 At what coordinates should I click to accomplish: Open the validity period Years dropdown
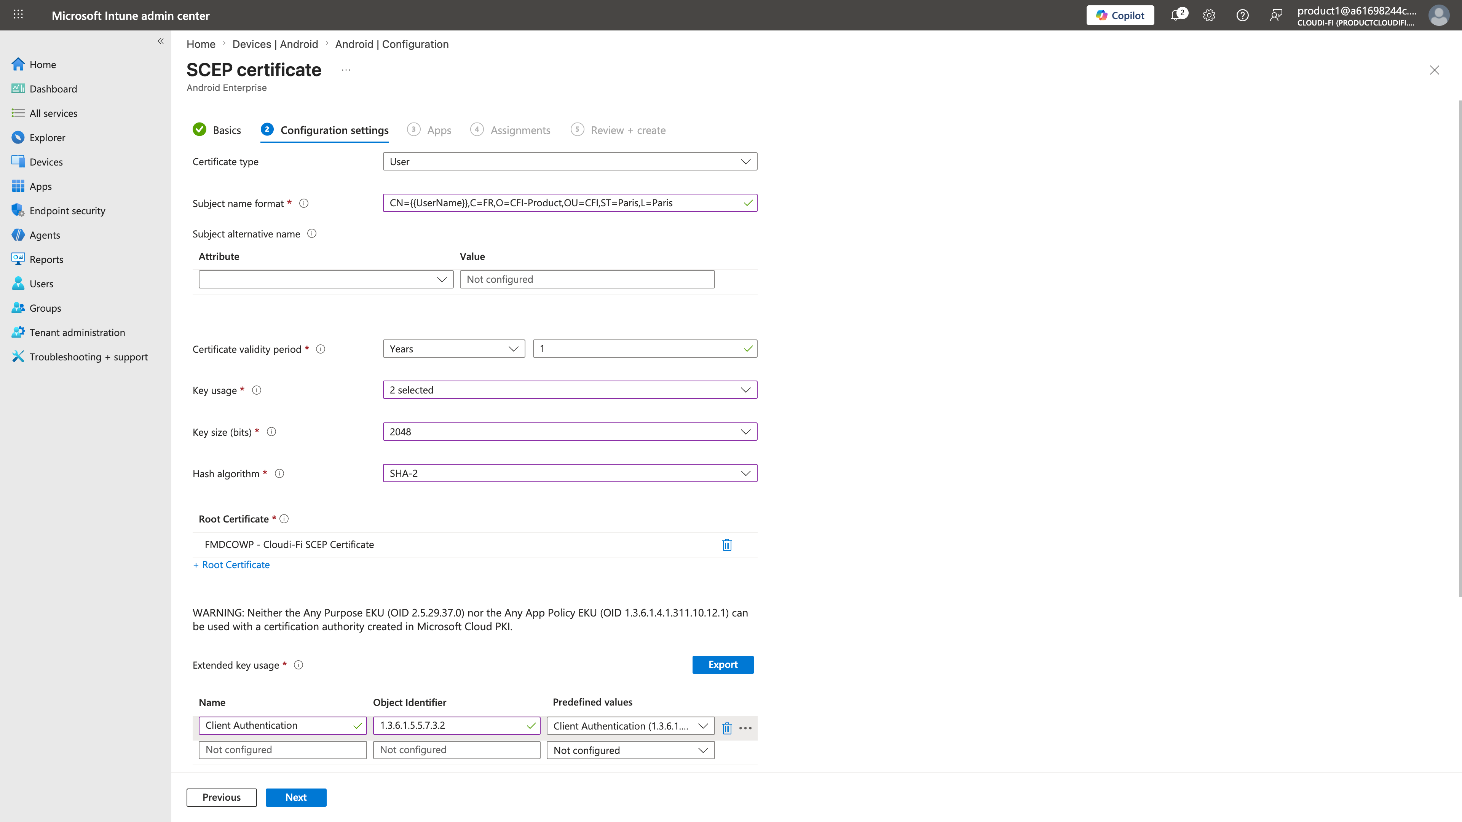pyautogui.click(x=454, y=349)
